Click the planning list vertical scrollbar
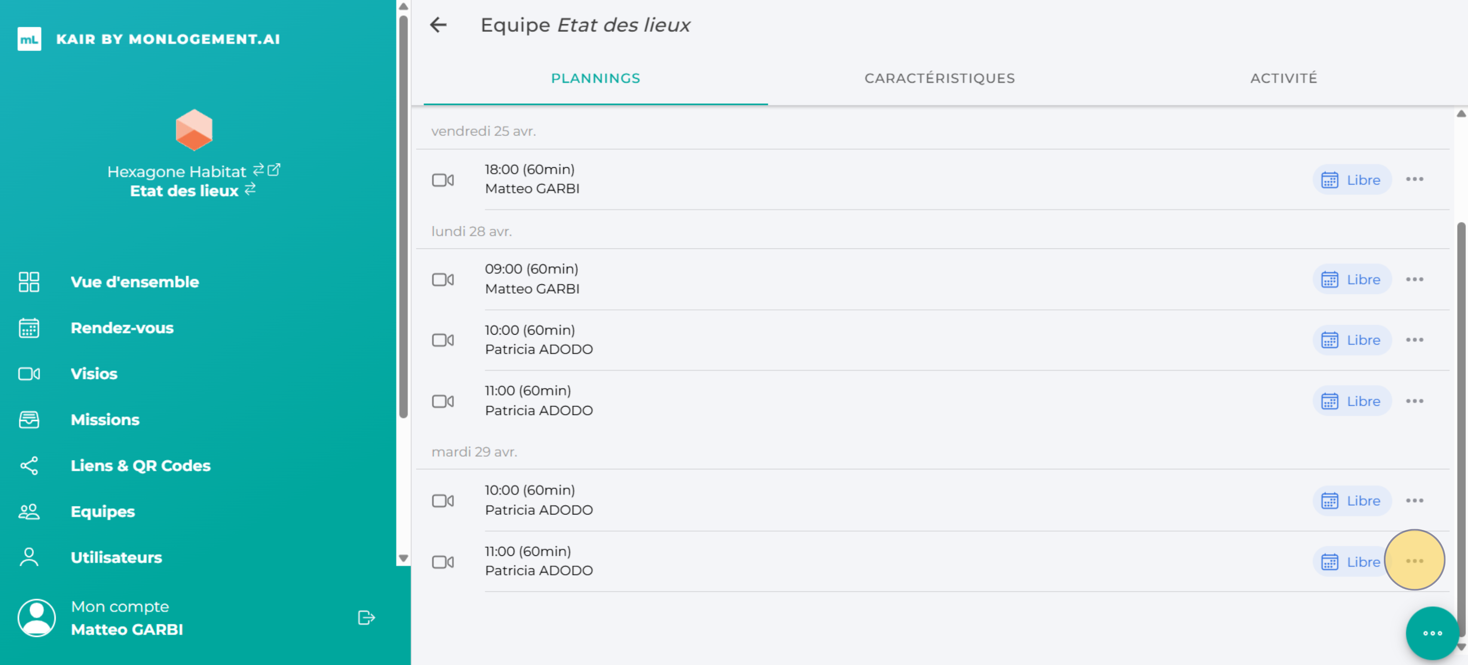This screenshot has height=665, width=1468. 1460,399
